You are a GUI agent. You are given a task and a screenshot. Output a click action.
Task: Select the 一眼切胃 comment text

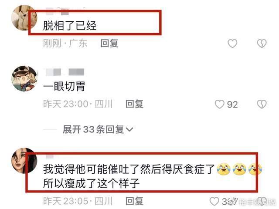pos(64,86)
